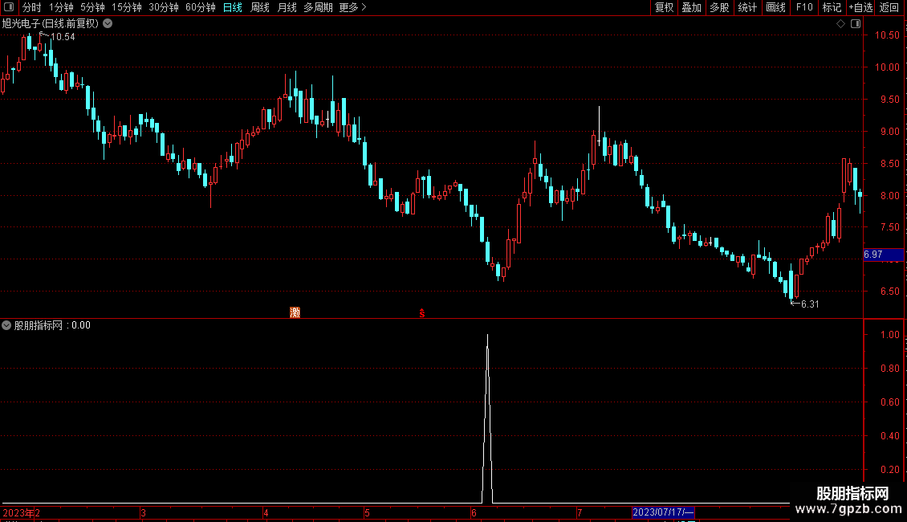Screen dimensions: 907x522
Task: Select the 5分钟 period
Action: pyautogui.click(x=92, y=7)
